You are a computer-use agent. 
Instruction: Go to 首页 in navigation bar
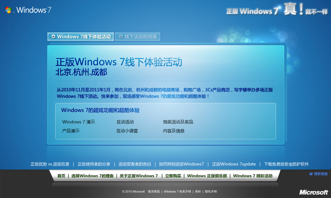pyautogui.click(x=62, y=176)
